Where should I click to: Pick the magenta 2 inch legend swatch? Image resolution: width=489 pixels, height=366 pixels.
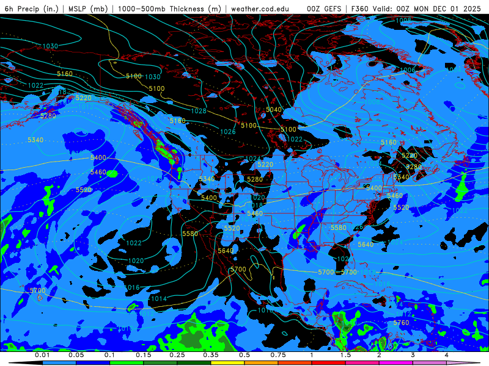pyautogui.click(x=396, y=363)
